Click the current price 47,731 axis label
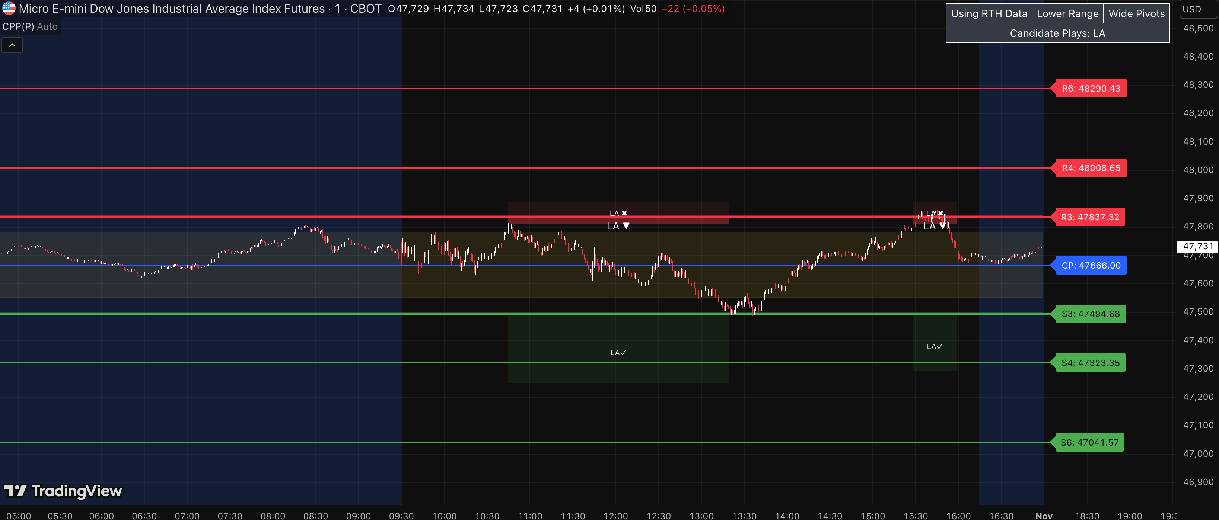The image size is (1219, 520). tap(1198, 246)
